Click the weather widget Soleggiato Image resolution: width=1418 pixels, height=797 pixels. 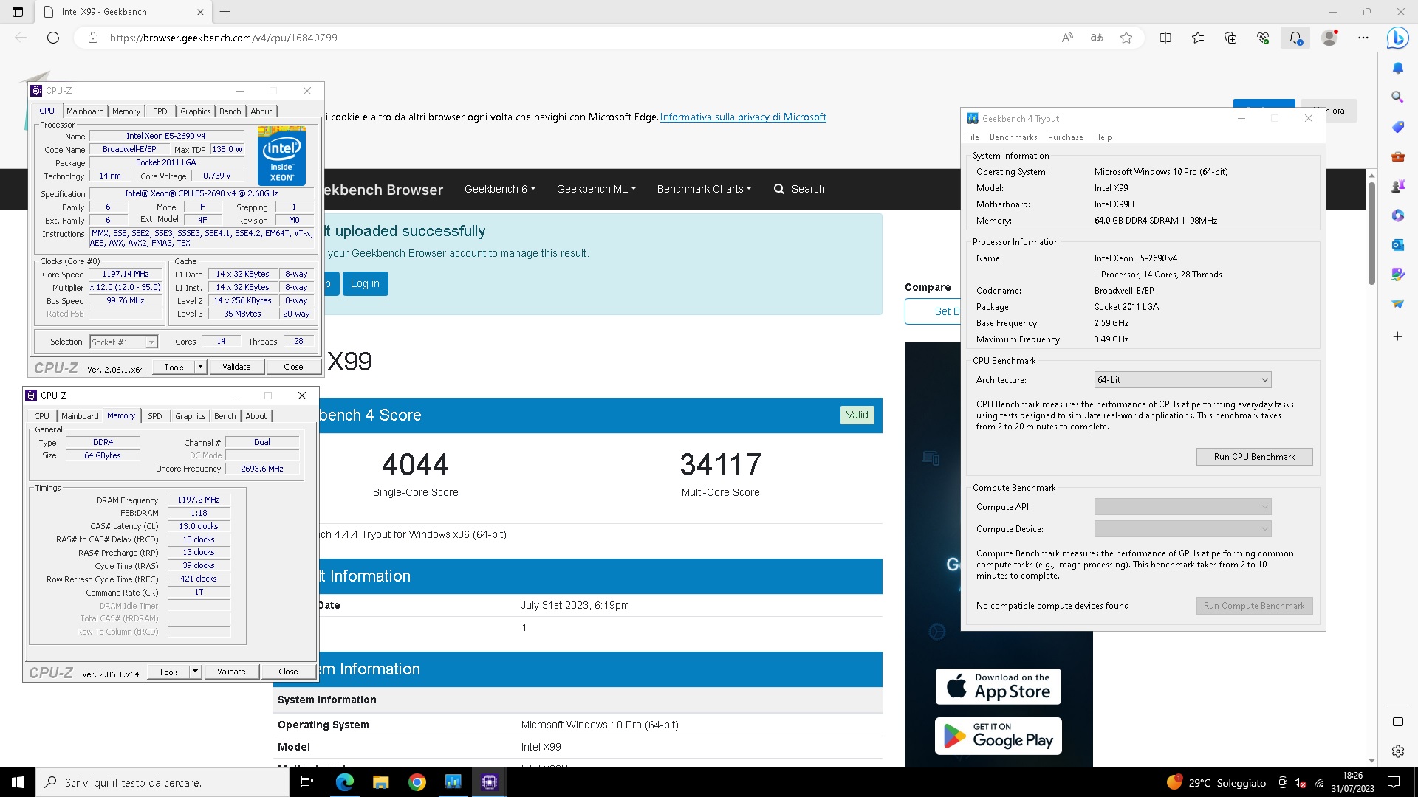[x=1216, y=783]
